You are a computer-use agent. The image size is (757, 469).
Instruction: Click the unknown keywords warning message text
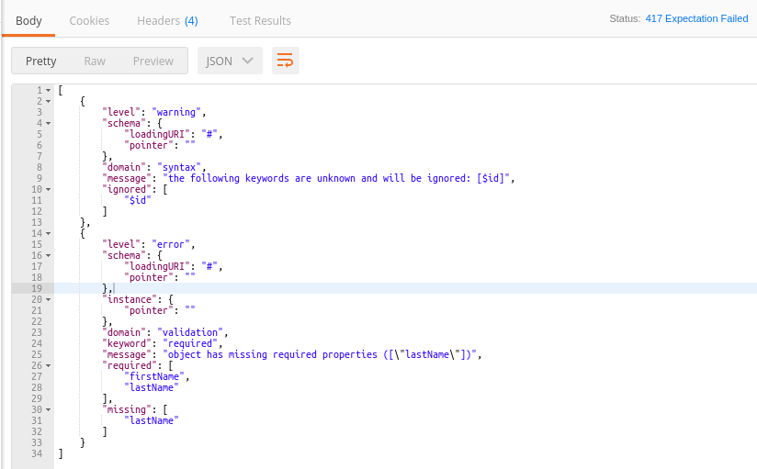[x=336, y=178]
